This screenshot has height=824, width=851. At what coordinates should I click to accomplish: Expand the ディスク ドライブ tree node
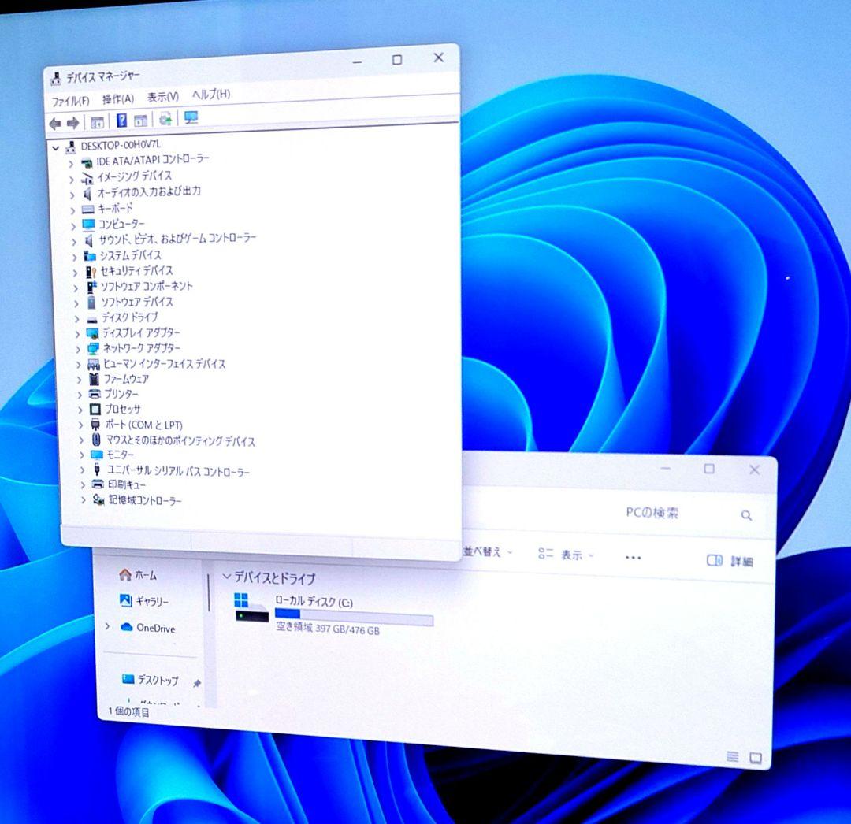click(77, 318)
